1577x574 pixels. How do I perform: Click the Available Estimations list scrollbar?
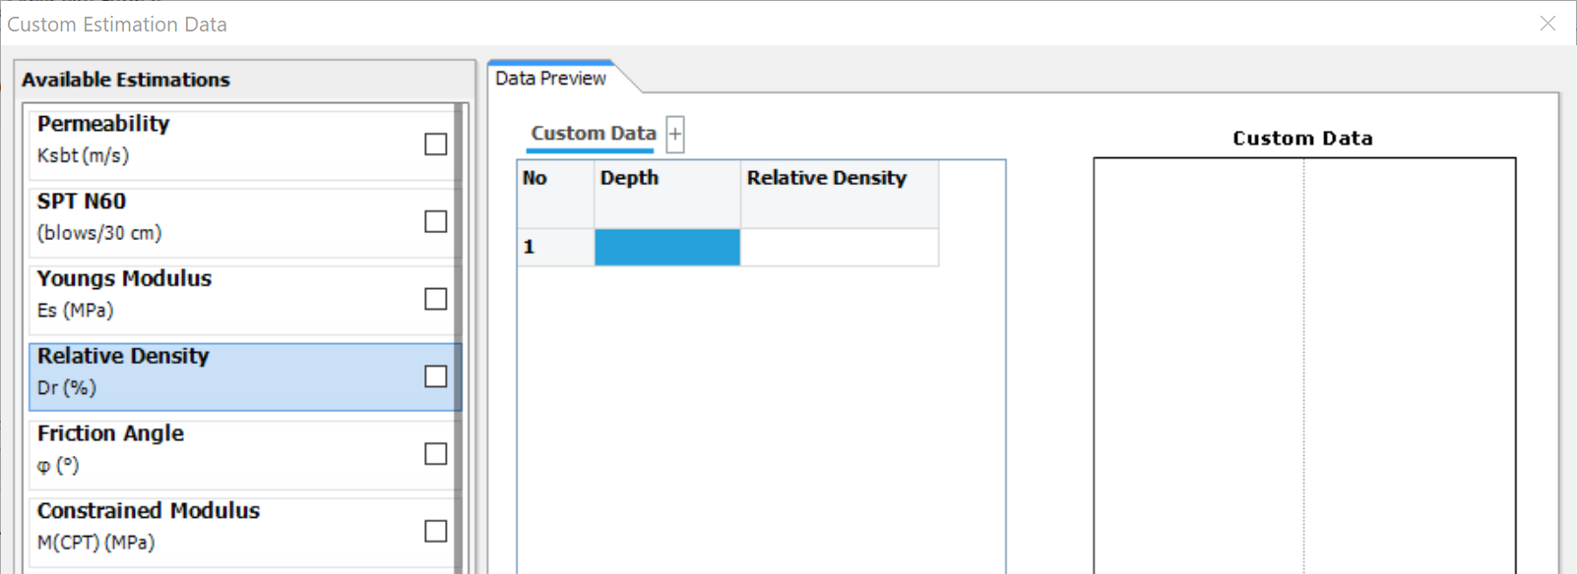[x=459, y=334]
